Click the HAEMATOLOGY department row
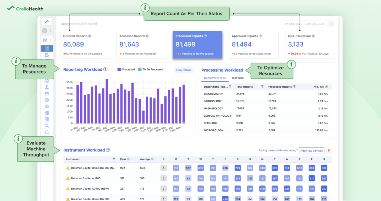 (x=266, y=109)
